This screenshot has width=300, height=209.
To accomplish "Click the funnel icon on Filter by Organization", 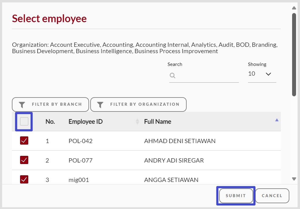I will pos(100,104).
